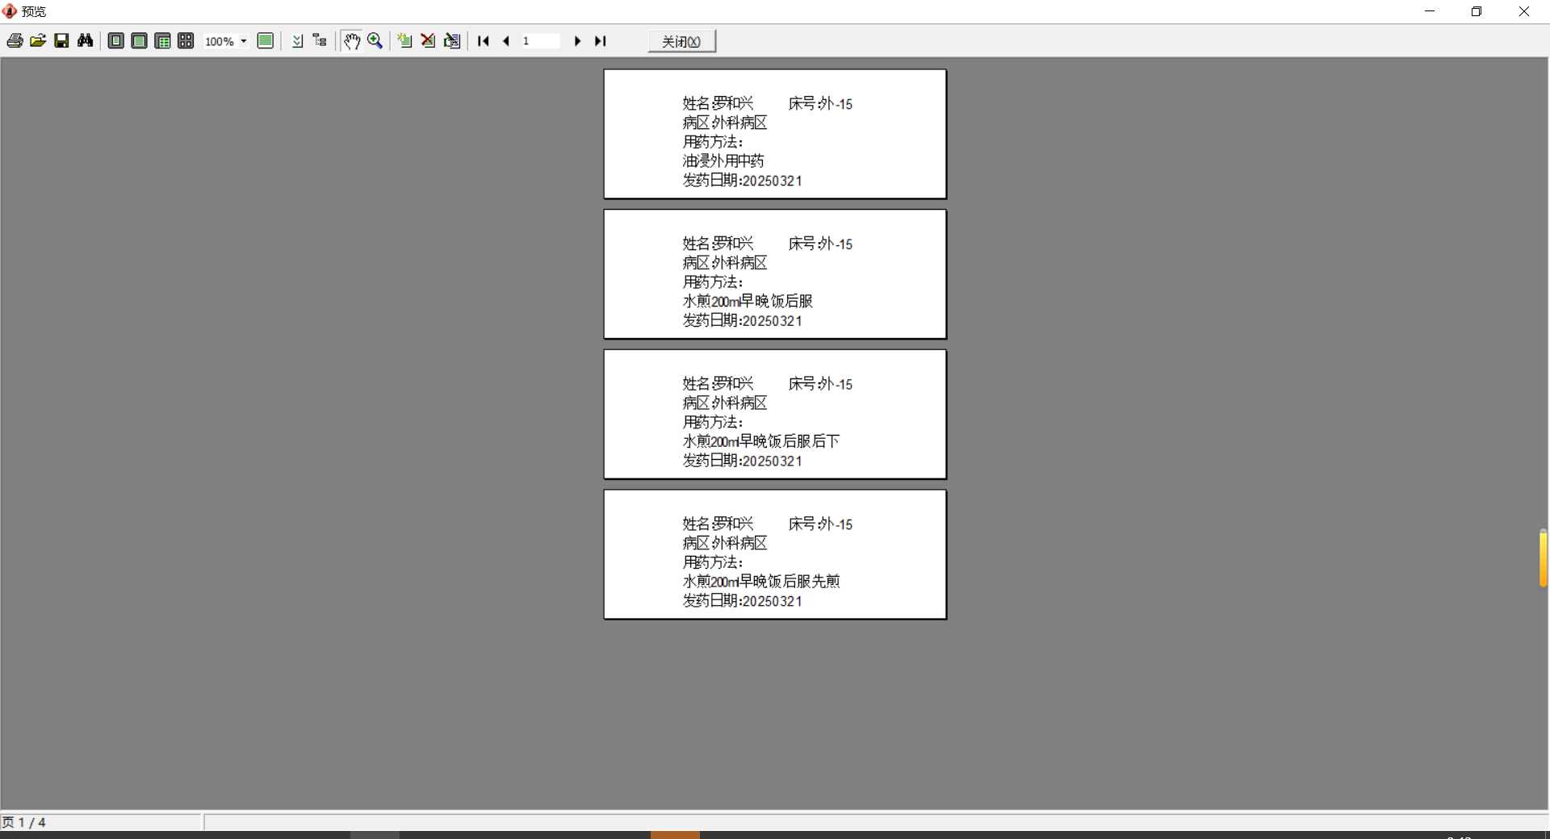Image resolution: width=1550 pixels, height=839 pixels.
Task: Click the label text 油浸外用中药
Action: pos(723,161)
